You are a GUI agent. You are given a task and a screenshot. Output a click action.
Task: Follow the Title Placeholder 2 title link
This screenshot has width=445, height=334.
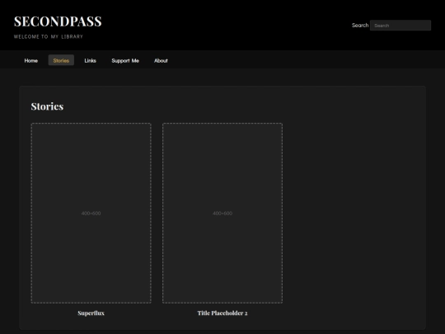click(222, 313)
